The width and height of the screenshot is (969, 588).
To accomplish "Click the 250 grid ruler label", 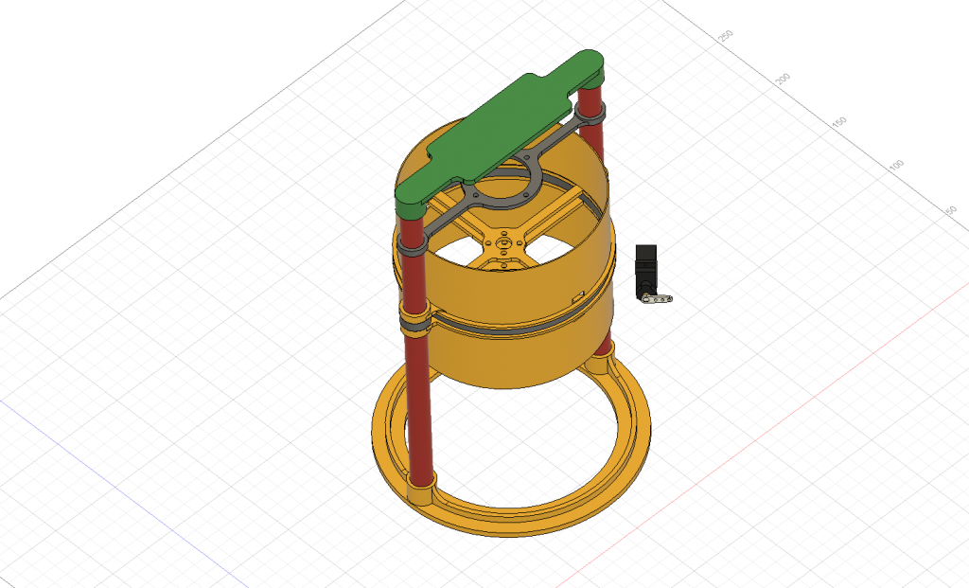I will pyautogui.click(x=724, y=38).
